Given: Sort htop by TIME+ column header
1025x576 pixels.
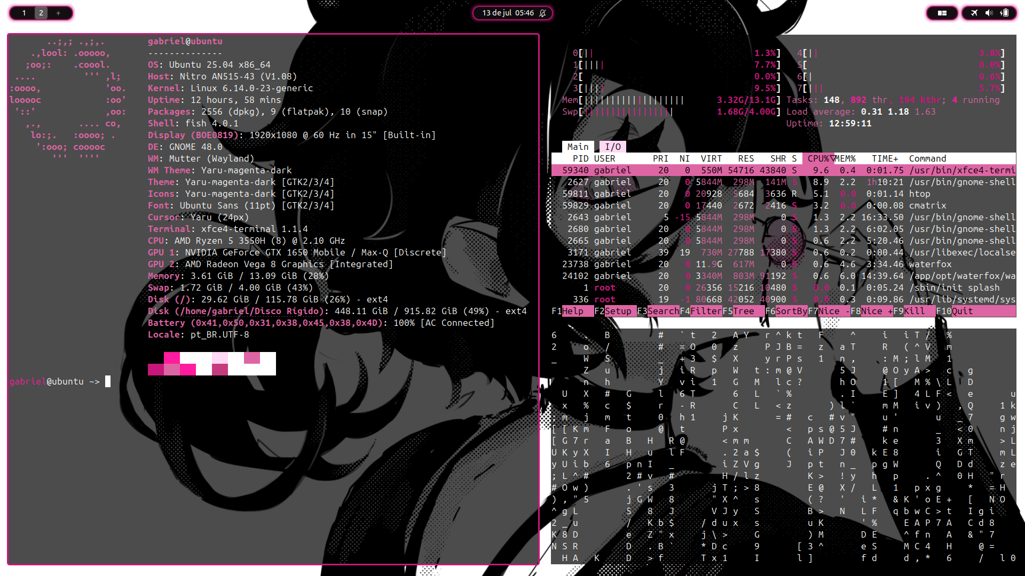Looking at the screenshot, I should 885,158.
